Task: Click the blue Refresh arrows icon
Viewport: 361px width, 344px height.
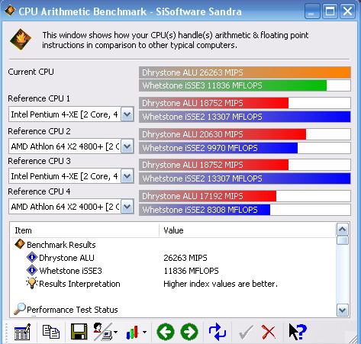Action: tap(218, 332)
